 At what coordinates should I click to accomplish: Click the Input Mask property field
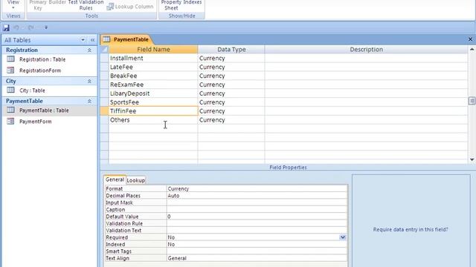click(257, 202)
